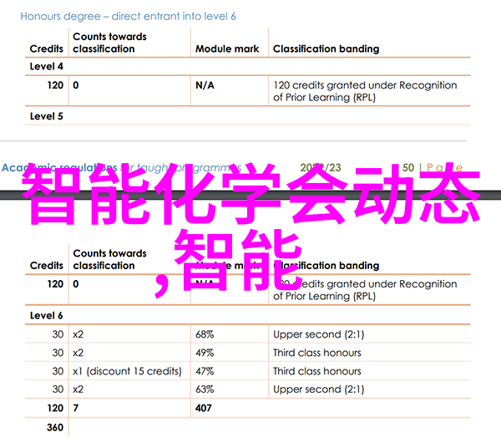Click the '68%' module mark
Screen dimensions: 501x438
tap(205, 334)
